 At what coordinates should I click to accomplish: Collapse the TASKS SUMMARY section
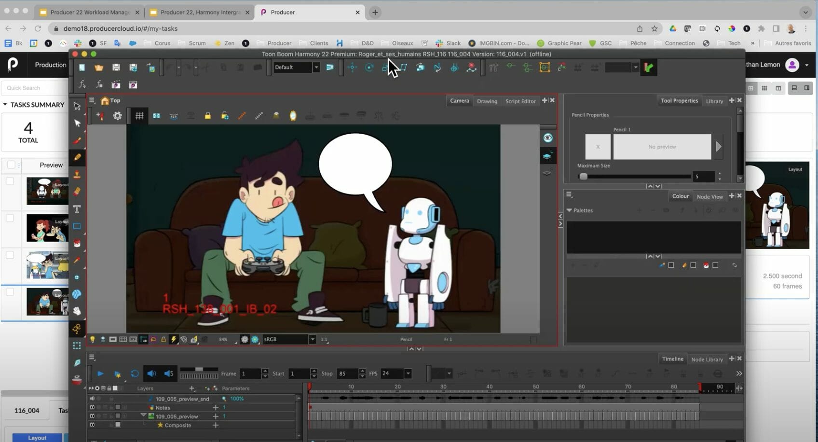pyautogui.click(x=5, y=105)
